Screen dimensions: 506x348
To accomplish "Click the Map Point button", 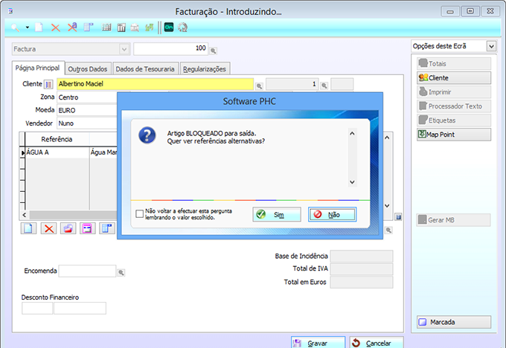I will click(454, 135).
